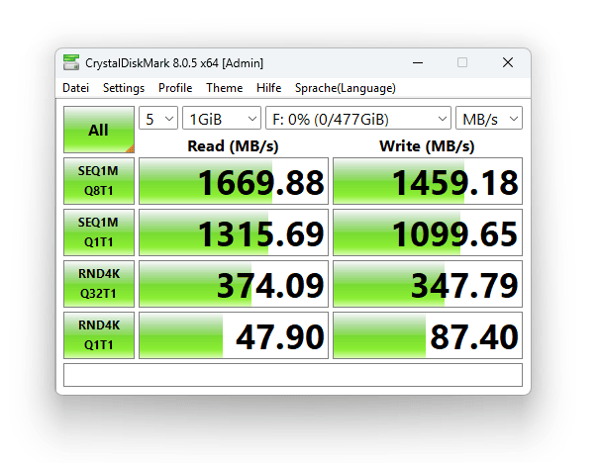Minimize the CrystalDiskMark window

point(417,62)
